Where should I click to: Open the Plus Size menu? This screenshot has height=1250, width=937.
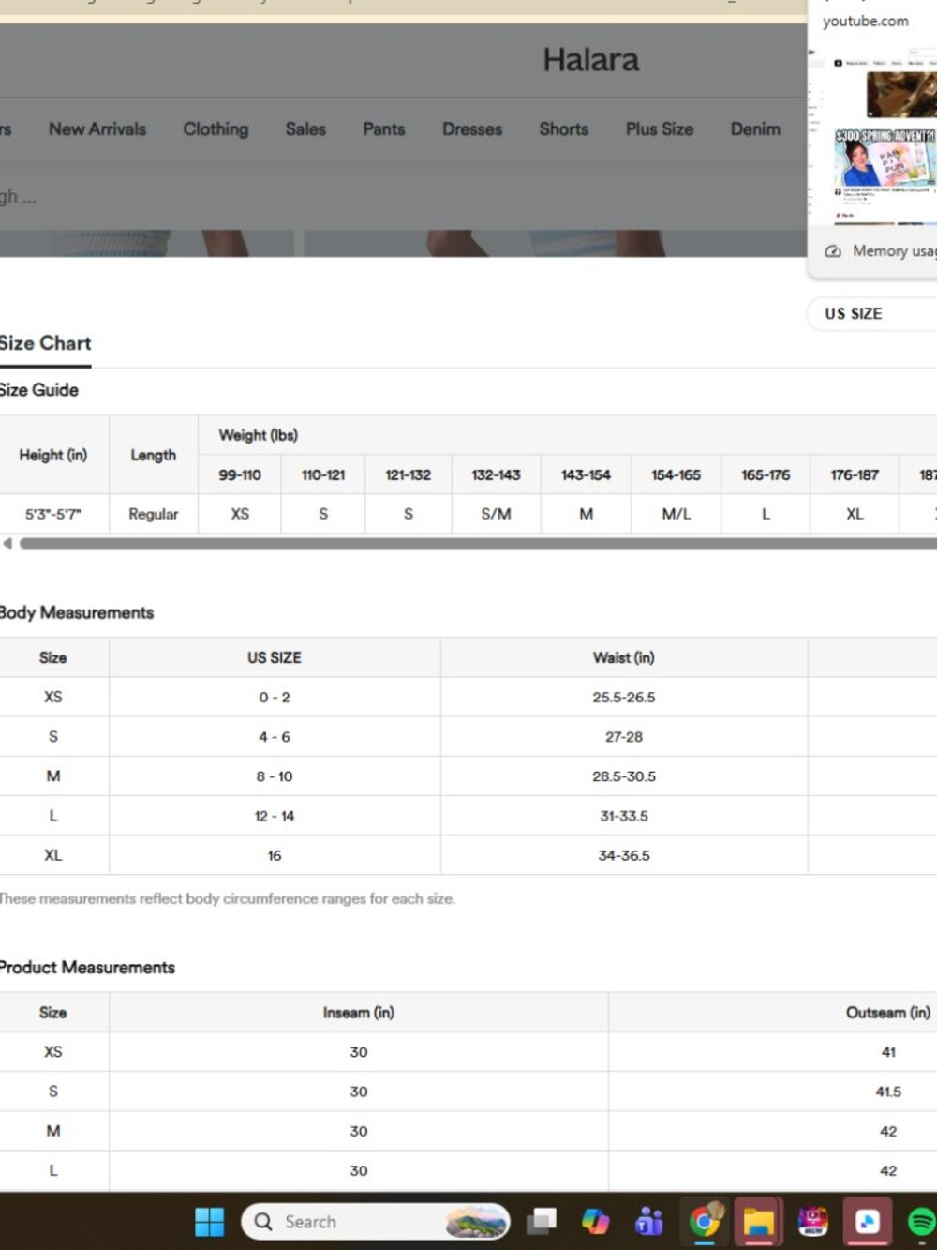click(x=660, y=129)
